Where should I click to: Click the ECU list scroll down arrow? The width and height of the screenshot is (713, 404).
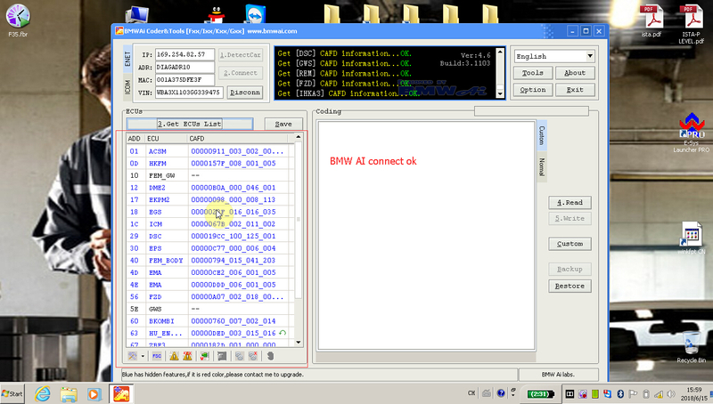[x=299, y=343]
